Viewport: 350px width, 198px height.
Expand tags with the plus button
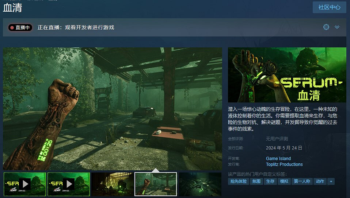point(331,181)
